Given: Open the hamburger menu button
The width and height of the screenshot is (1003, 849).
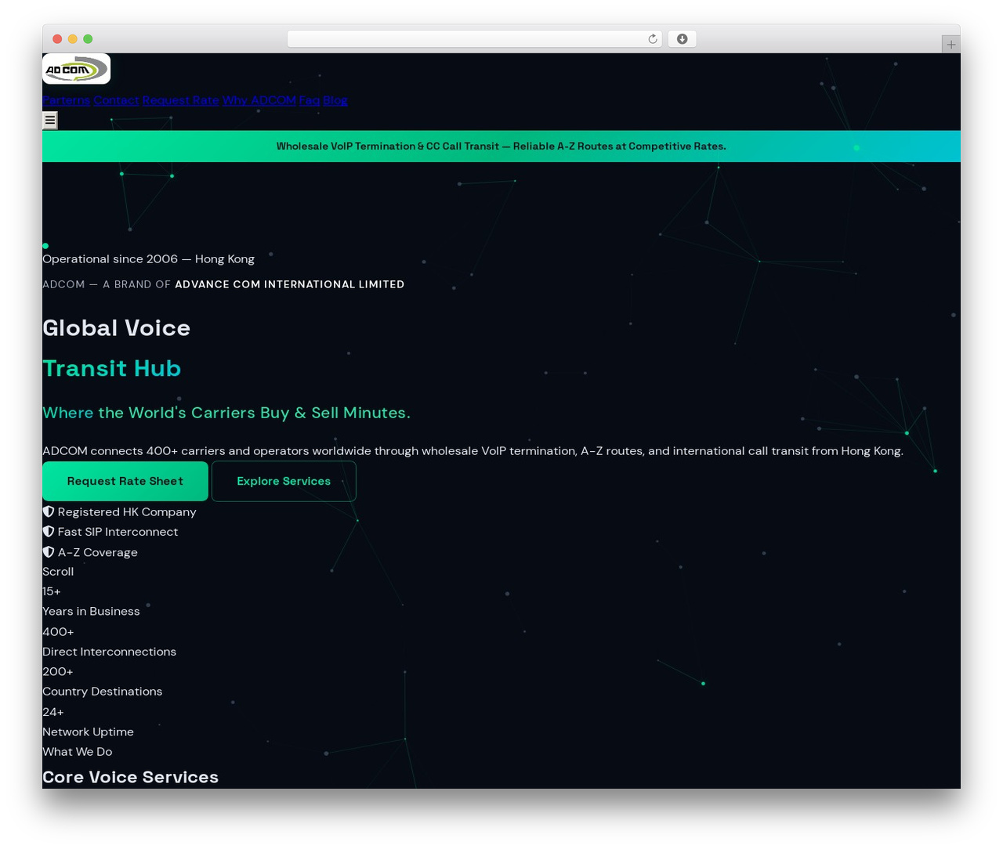Looking at the screenshot, I should (x=50, y=120).
